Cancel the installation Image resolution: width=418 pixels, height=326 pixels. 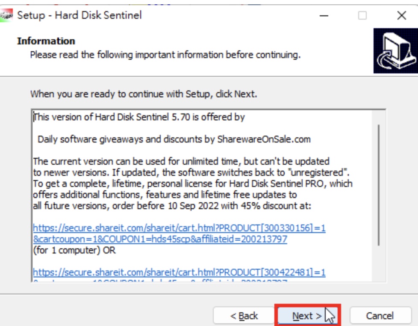click(x=380, y=316)
